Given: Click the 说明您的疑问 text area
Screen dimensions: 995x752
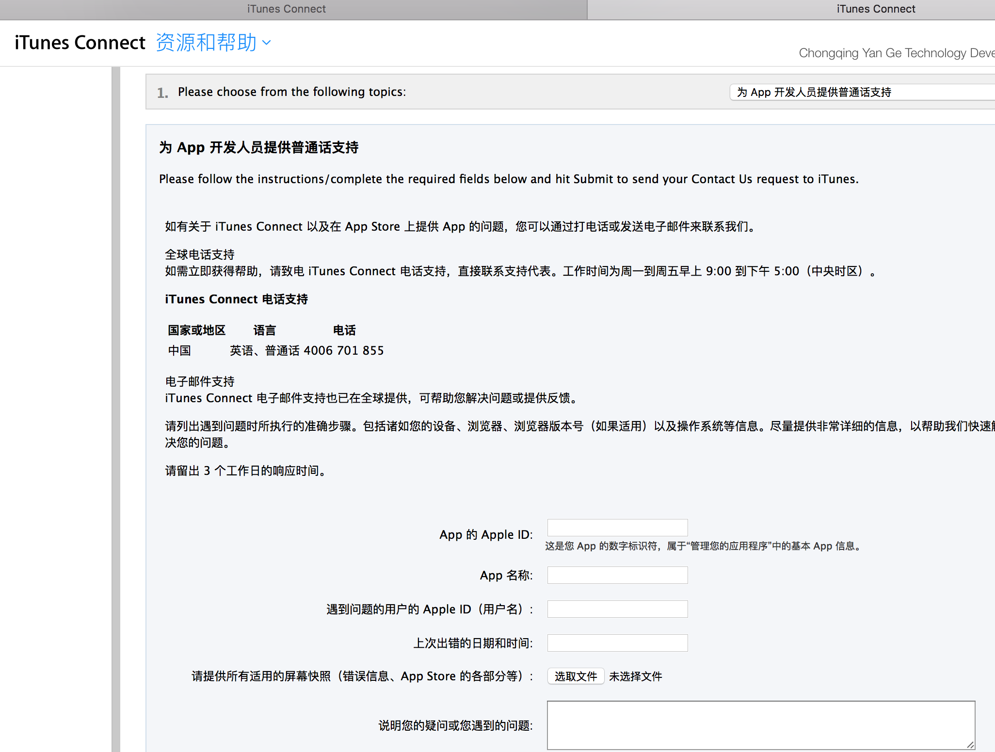Looking at the screenshot, I should [761, 725].
